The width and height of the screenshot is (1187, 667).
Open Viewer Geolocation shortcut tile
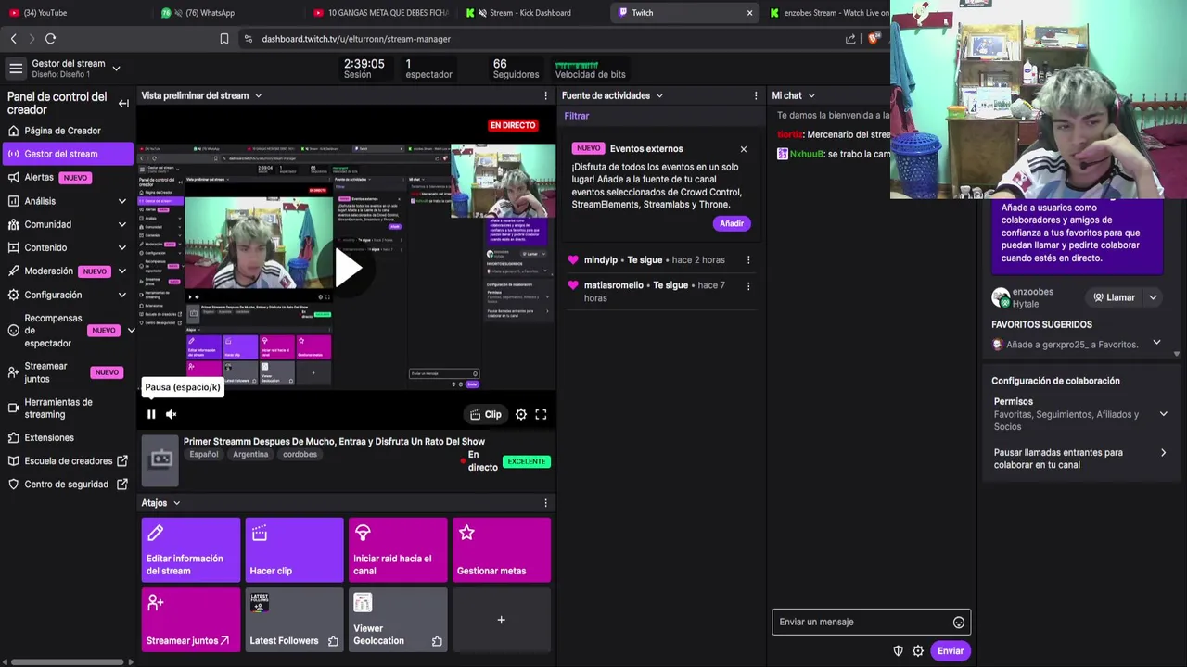click(398, 620)
